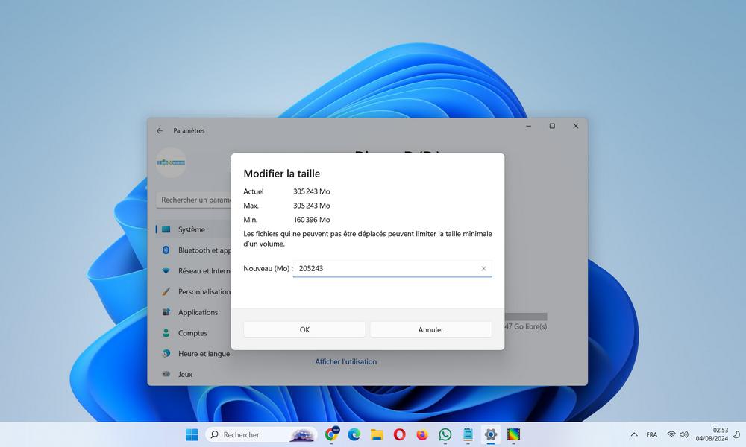The height and width of the screenshot is (447, 746).
Task: Click inside the Nouveau (Mo) input field
Action: click(388, 268)
